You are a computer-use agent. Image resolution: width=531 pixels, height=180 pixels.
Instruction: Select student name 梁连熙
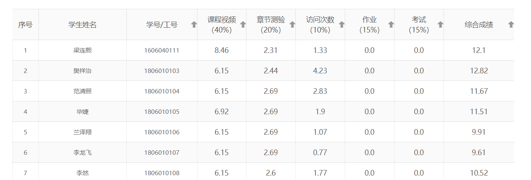pyautogui.click(x=82, y=51)
